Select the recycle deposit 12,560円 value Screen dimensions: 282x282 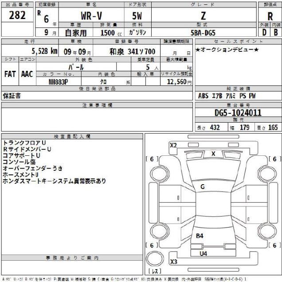pyautogui.click(x=179, y=82)
